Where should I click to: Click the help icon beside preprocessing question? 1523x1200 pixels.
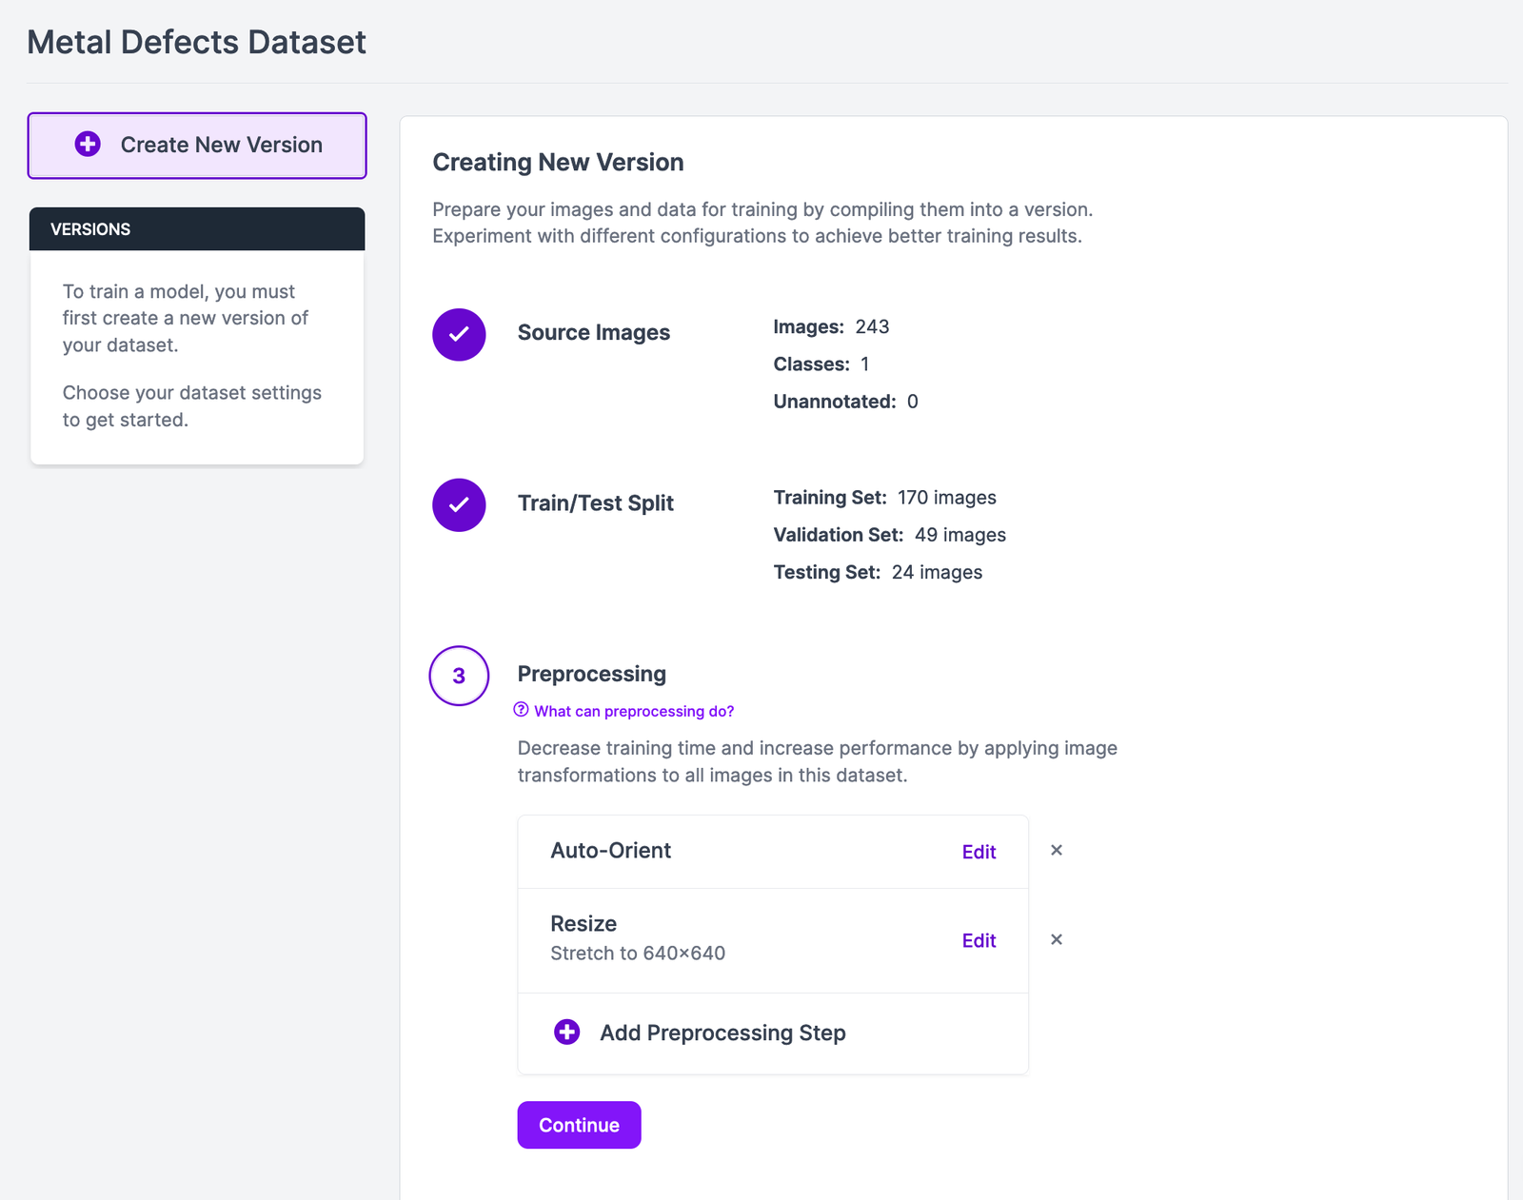[521, 710]
